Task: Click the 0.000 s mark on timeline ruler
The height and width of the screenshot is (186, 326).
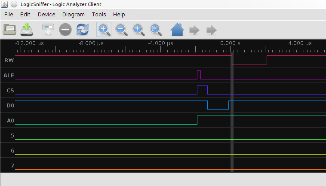Action: (230, 43)
